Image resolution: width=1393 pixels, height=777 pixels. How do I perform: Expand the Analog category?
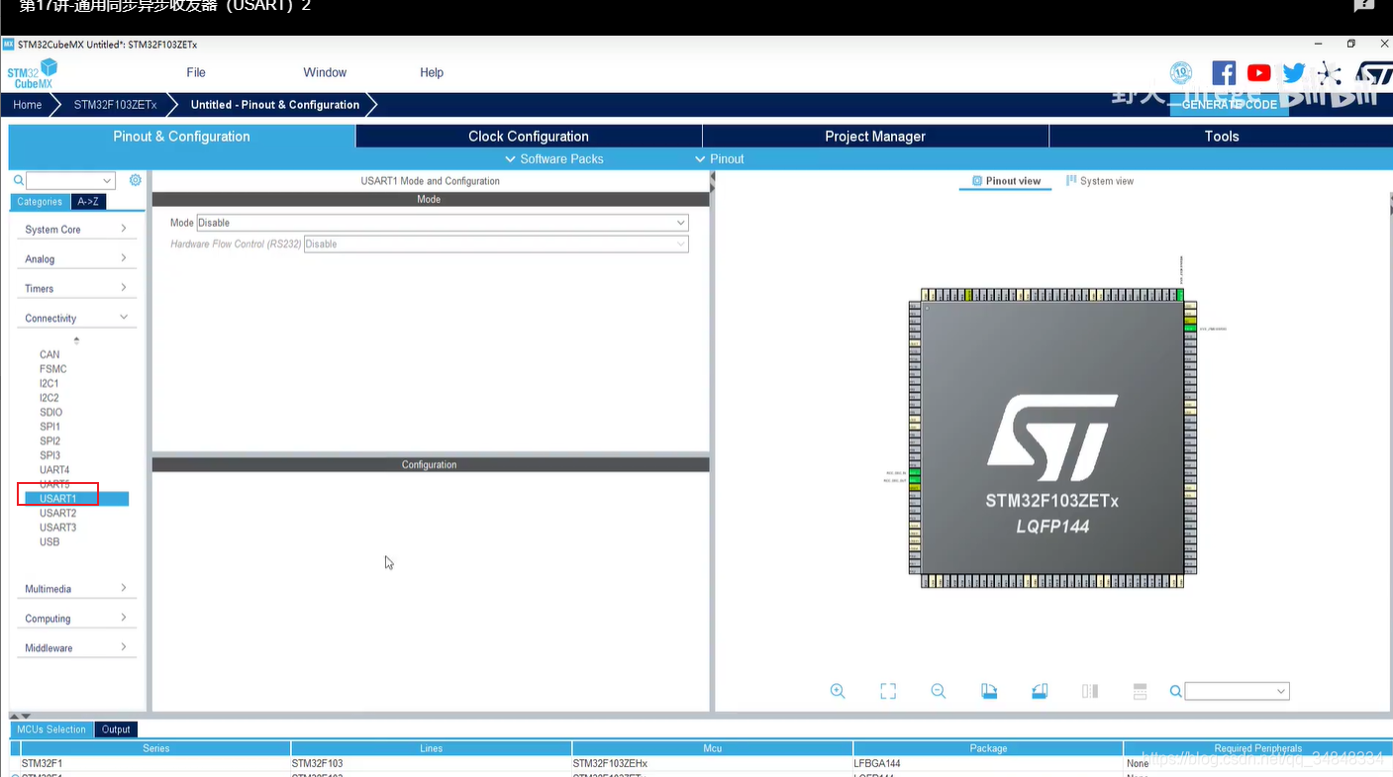coord(77,258)
